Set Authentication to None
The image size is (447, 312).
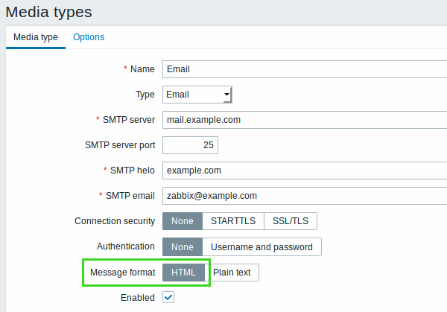click(183, 246)
